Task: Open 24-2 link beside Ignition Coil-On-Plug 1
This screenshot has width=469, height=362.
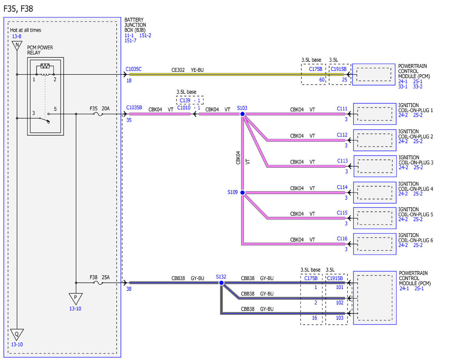Action: pos(403,115)
